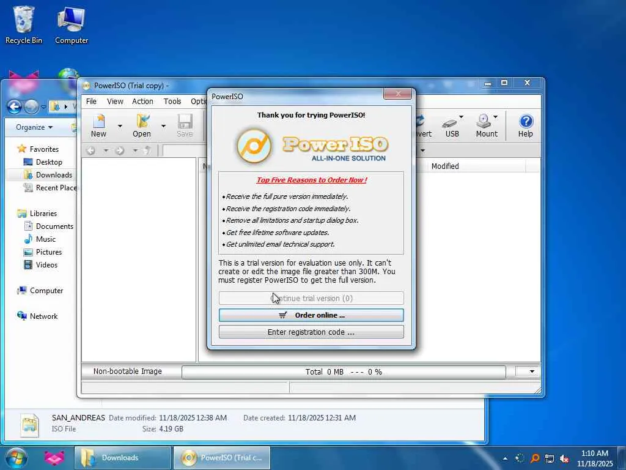Click Explorer's Forward button
Viewport: 626px width, 470px height.
(x=32, y=106)
